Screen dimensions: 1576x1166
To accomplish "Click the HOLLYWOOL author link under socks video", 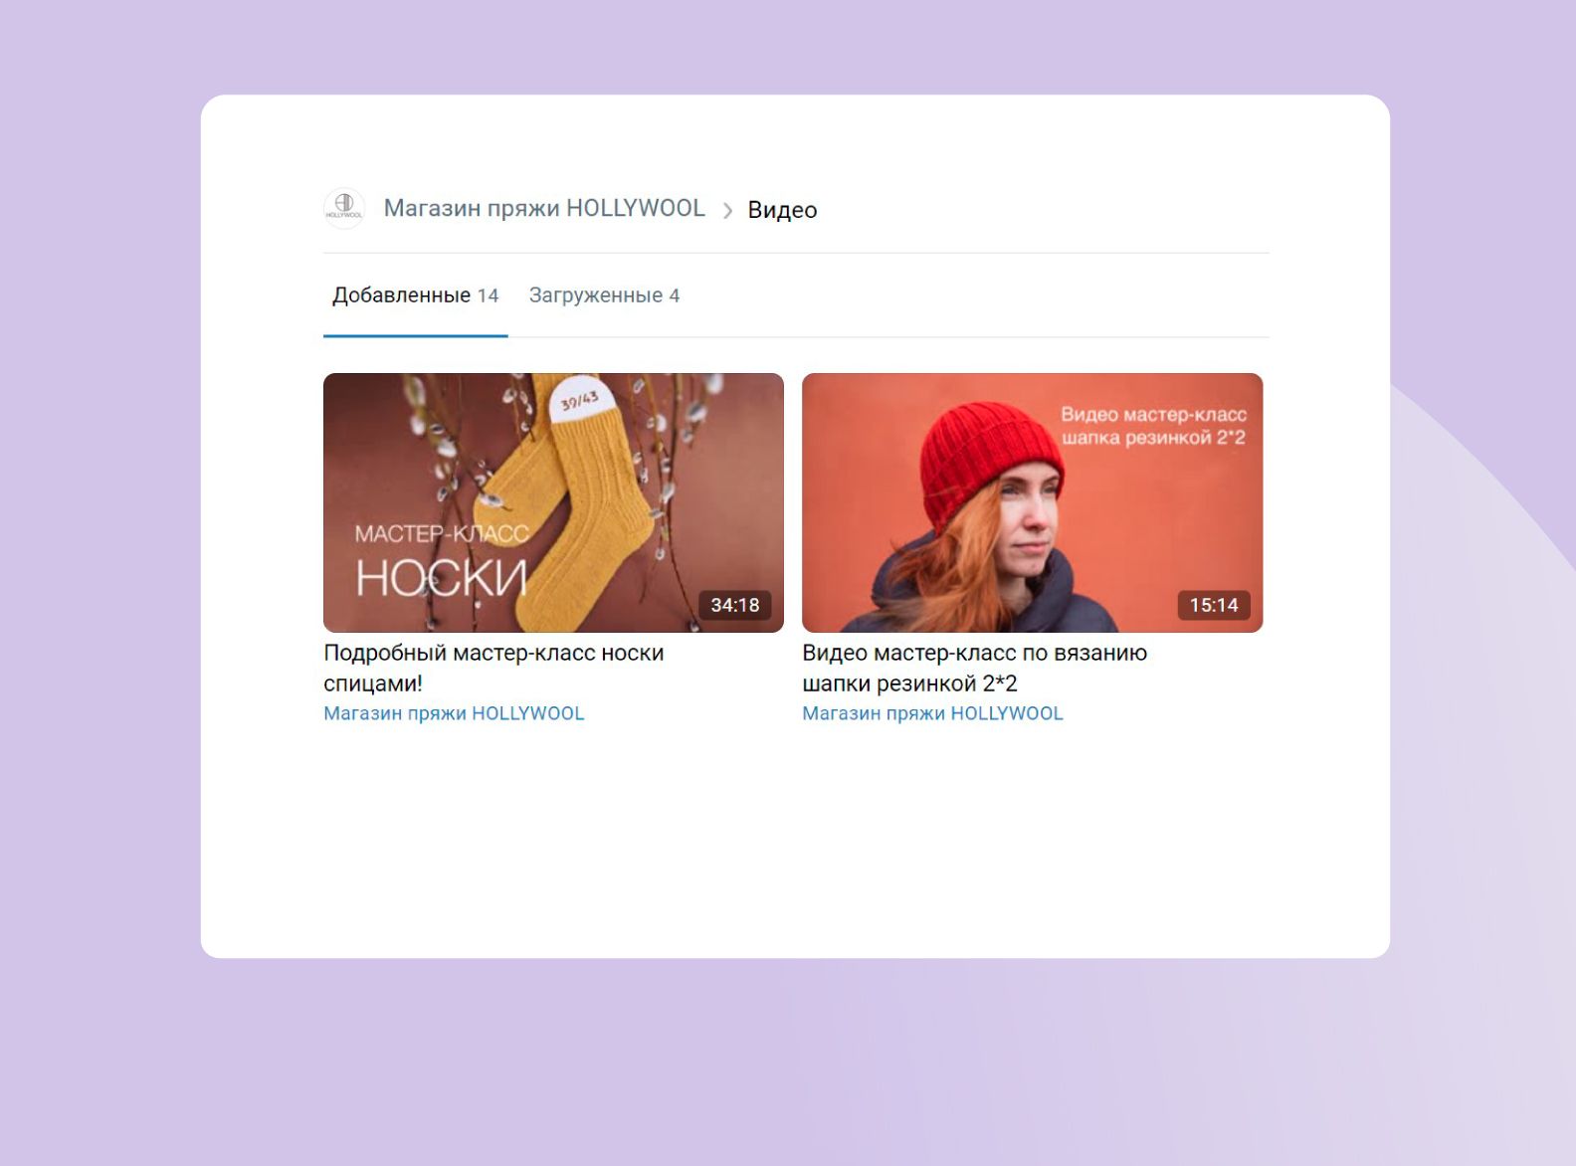I will click(454, 713).
